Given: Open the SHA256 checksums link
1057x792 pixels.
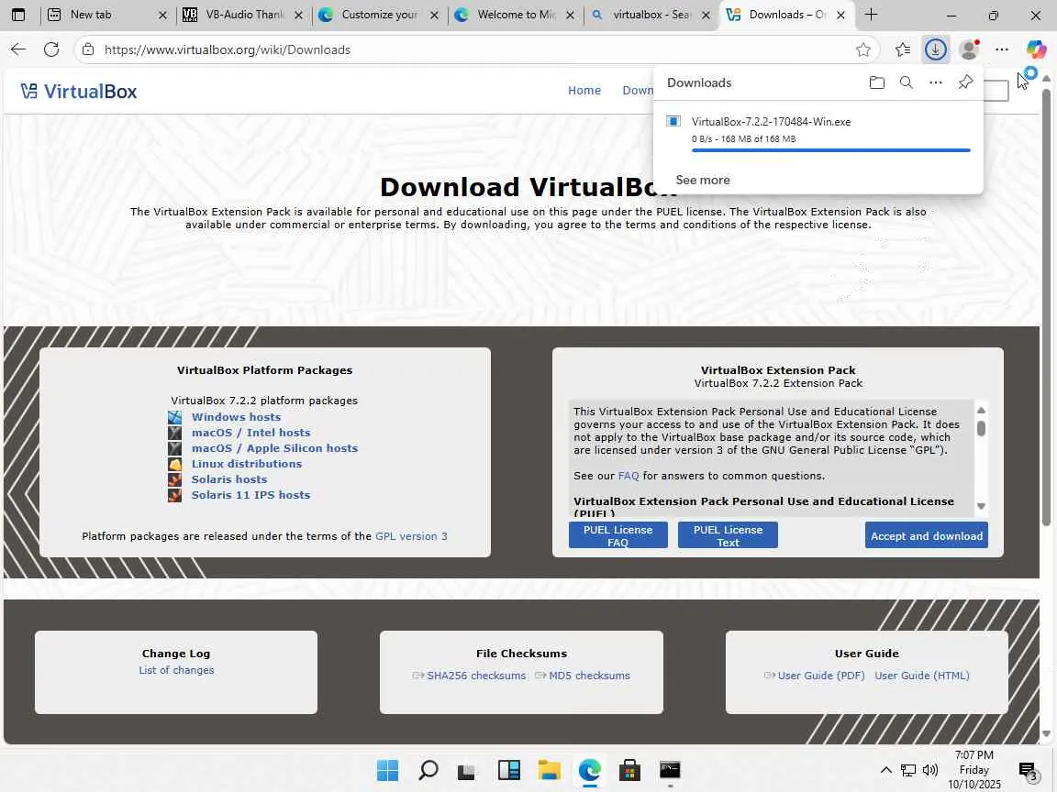Looking at the screenshot, I should (476, 676).
